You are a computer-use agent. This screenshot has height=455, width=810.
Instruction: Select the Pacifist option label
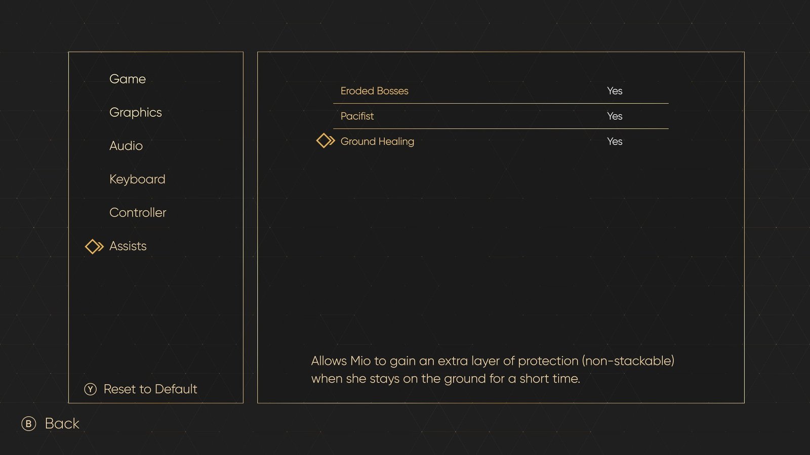(357, 116)
